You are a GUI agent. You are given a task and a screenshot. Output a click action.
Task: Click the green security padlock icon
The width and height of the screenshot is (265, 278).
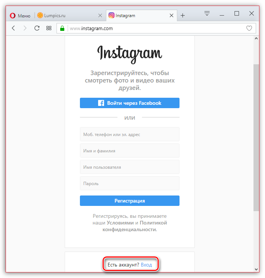coord(62,28)
